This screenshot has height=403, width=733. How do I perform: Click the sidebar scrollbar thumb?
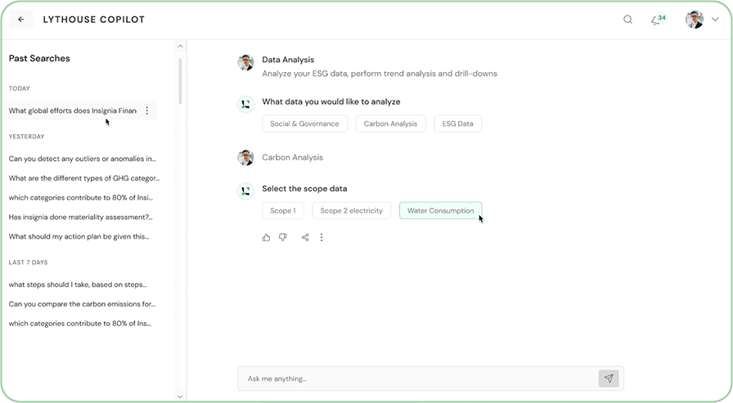click(x=181, y=81)
